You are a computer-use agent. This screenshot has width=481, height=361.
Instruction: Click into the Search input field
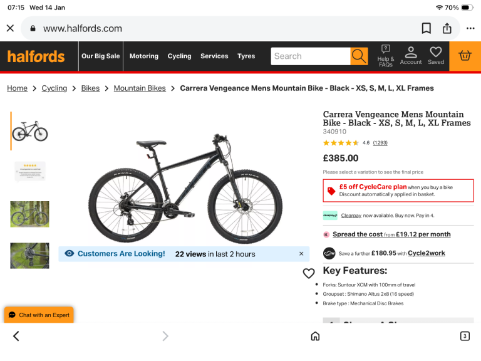[310, 56]
